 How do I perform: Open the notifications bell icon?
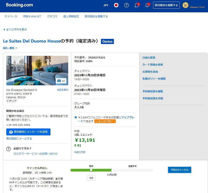point(147,5)
